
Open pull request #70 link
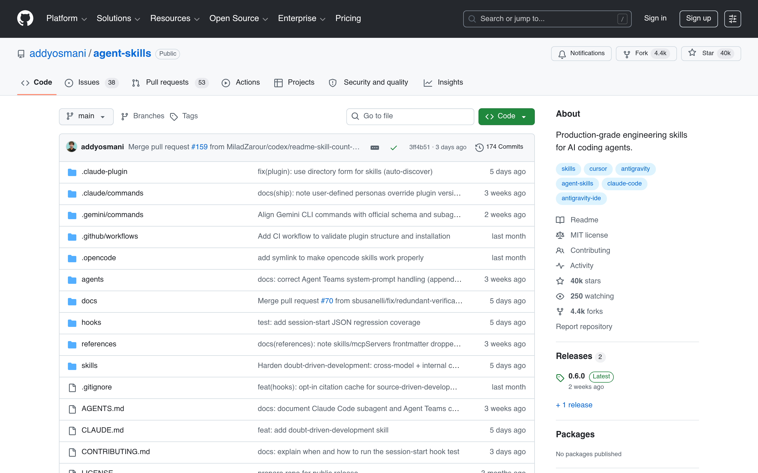click(x=327, y=301)
